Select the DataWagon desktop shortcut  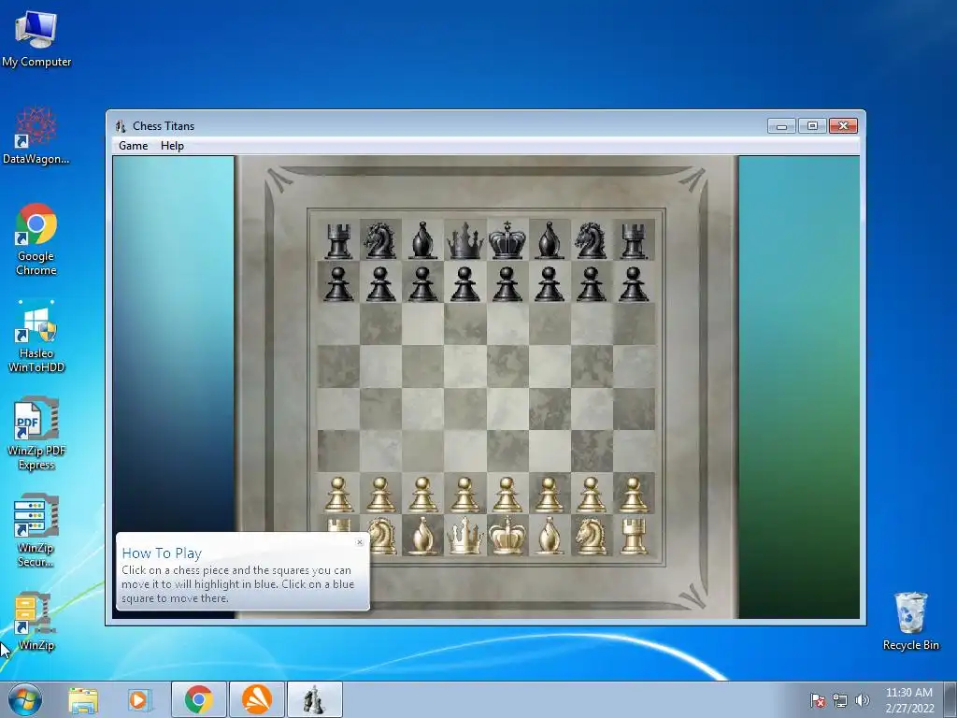coord(36,136)
